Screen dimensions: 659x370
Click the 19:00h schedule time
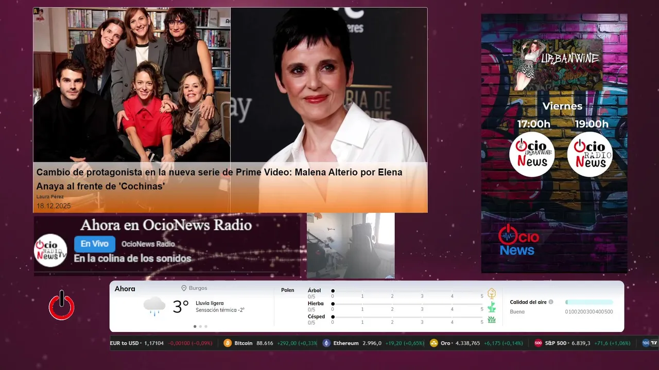click(592, 124)
